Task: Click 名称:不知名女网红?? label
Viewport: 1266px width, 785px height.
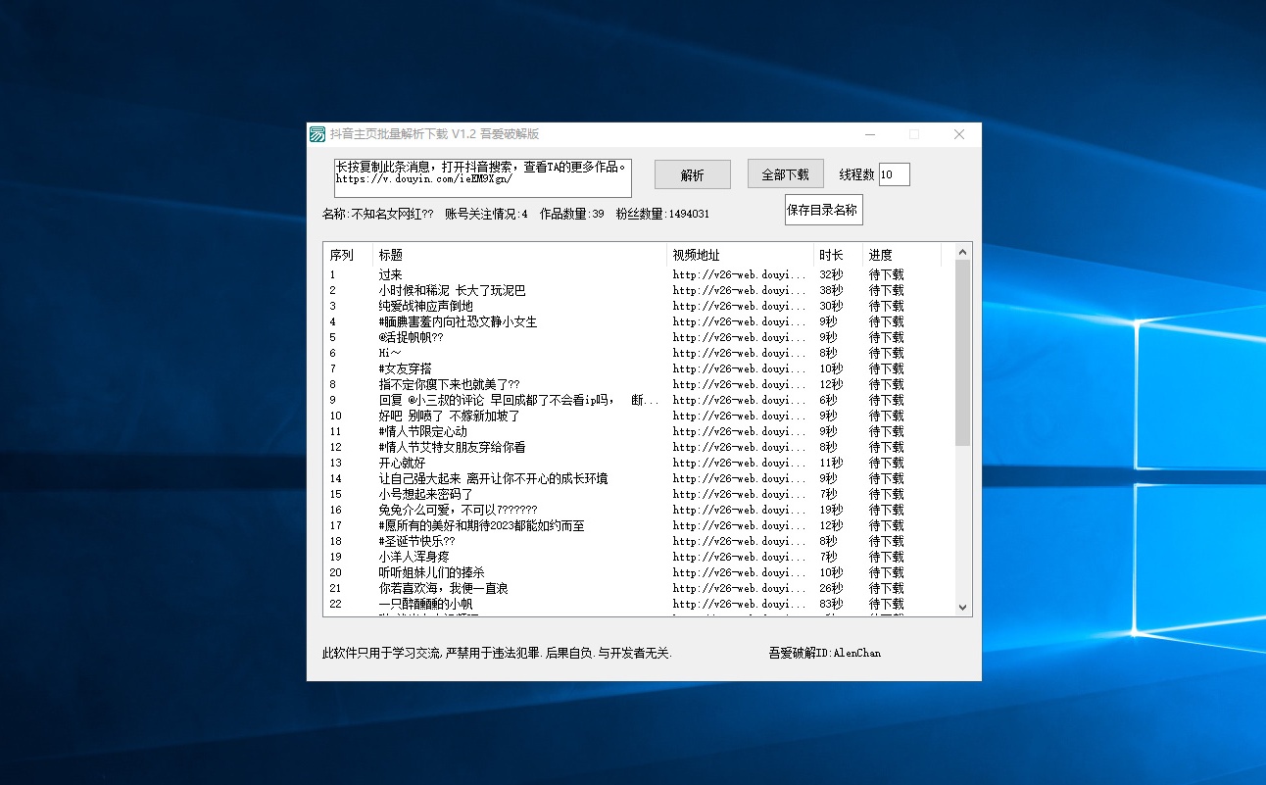Action: point(377,214)
